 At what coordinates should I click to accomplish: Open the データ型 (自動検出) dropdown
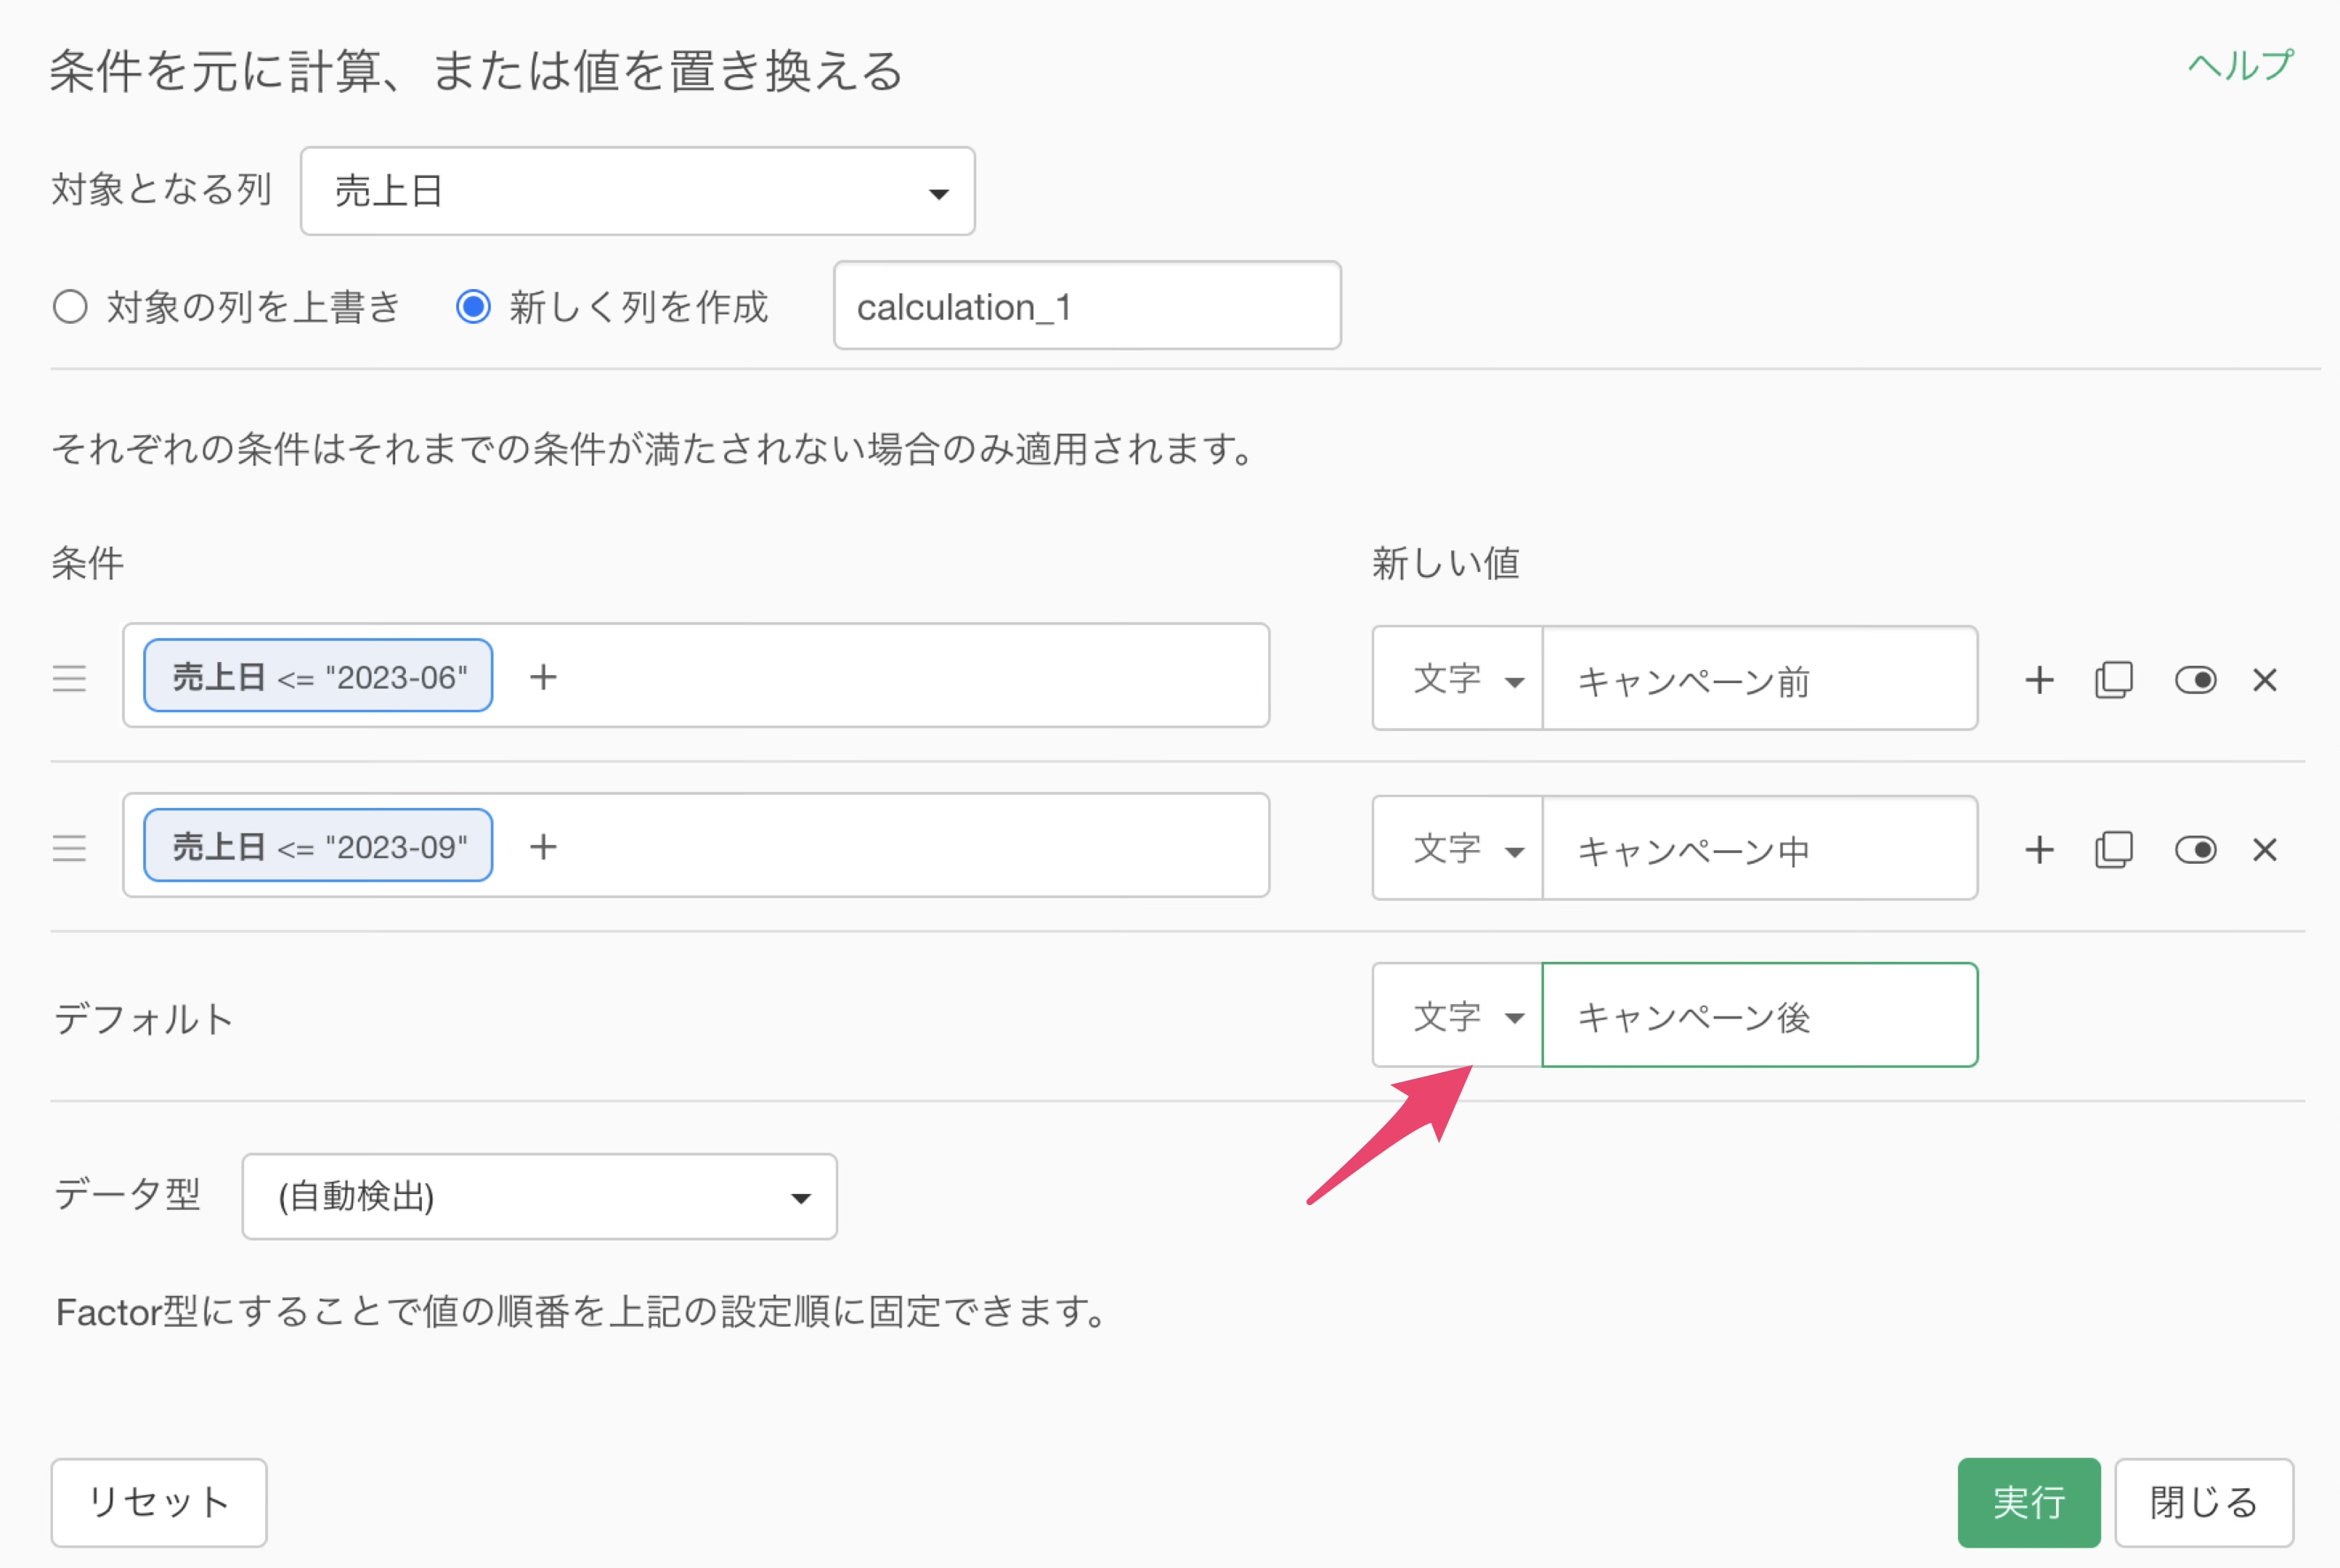tap(539, 1197)
